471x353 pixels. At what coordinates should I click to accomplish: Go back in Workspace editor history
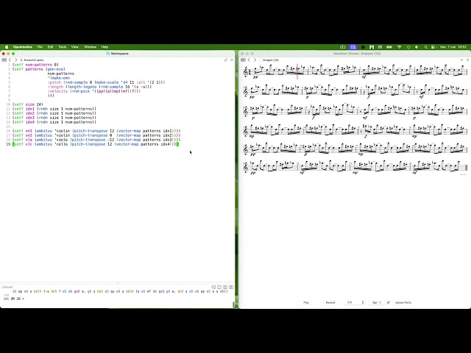10,60
